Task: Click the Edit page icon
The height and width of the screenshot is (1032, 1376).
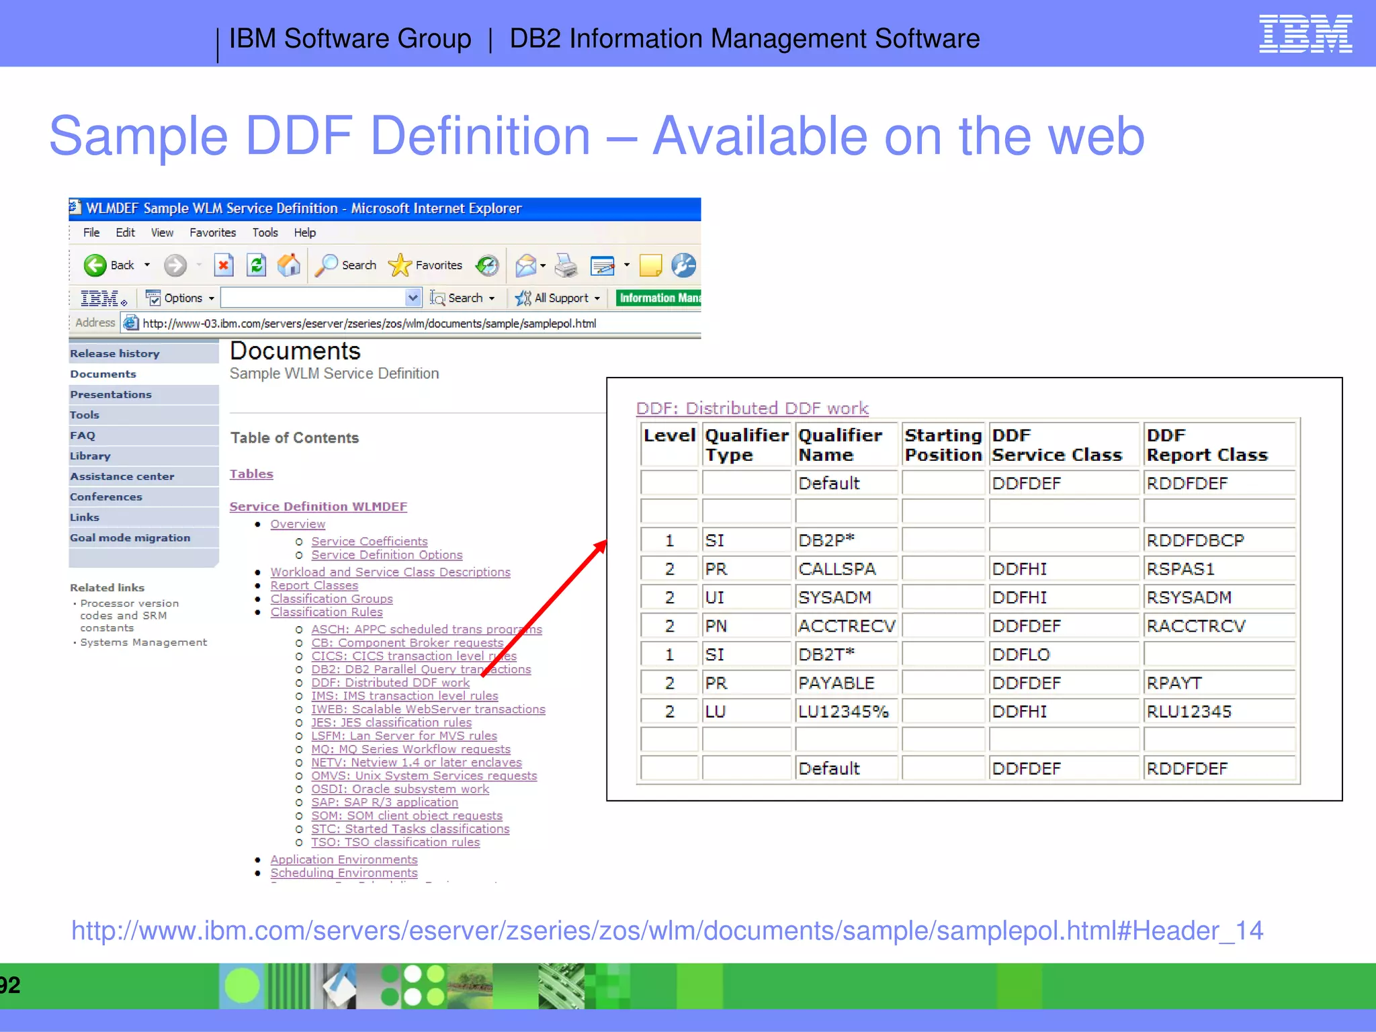Action: [x=603, y=266]
